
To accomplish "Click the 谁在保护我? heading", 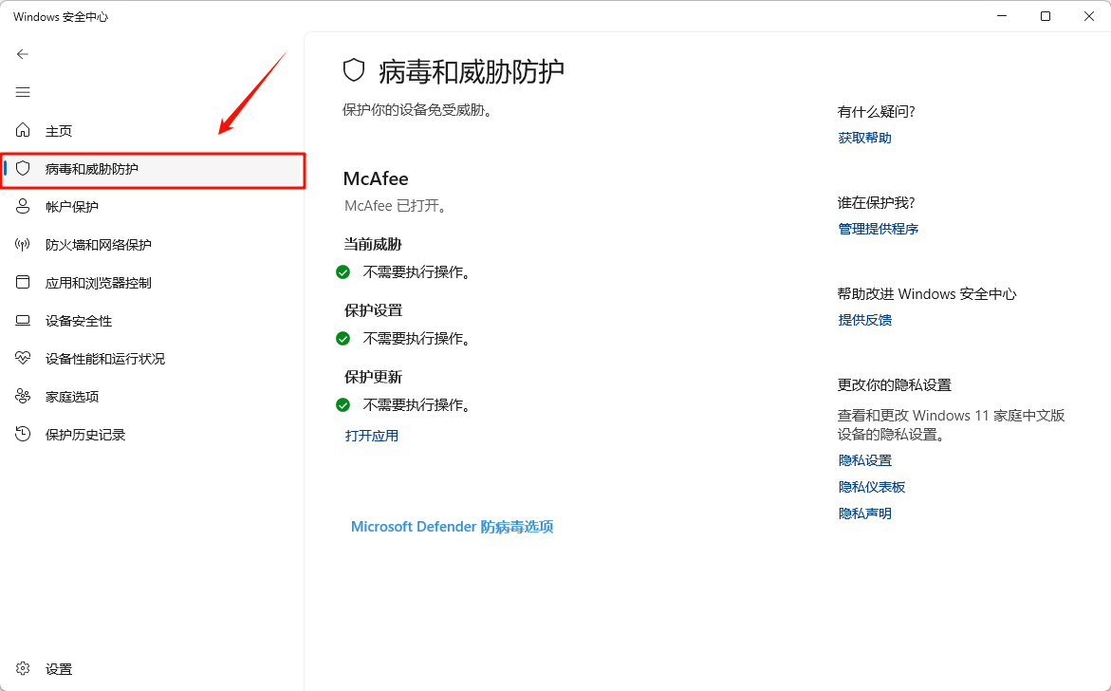I will tap(876, 203).
